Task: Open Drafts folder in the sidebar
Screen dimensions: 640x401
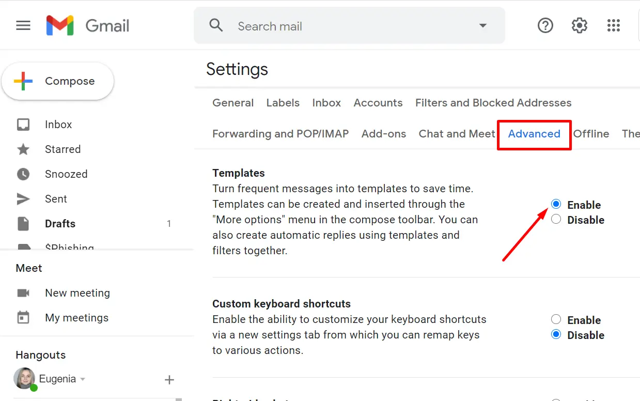Action: [60, 224]
